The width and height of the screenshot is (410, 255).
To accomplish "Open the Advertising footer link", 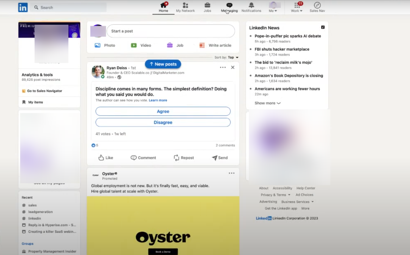I will point(268,202).
